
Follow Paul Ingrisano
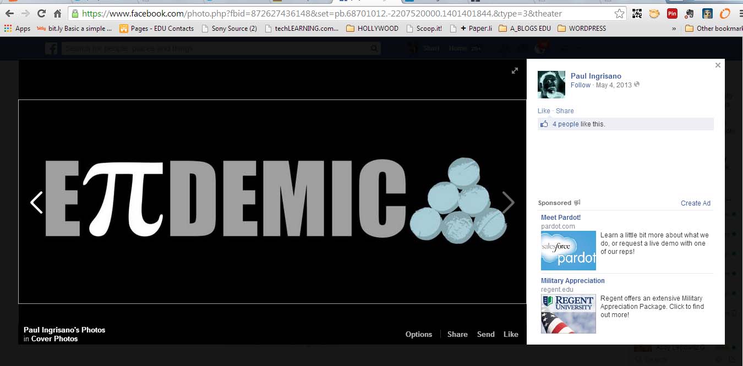tap(580, 85)
